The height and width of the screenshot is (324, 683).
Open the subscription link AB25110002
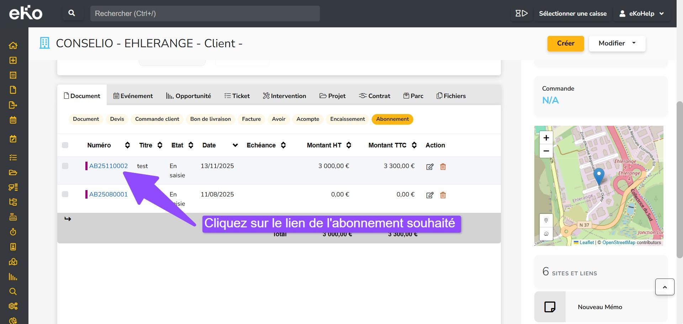108,166
